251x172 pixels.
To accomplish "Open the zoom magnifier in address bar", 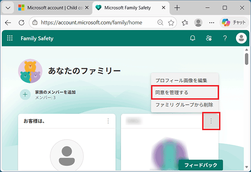I will pos(160,23).
